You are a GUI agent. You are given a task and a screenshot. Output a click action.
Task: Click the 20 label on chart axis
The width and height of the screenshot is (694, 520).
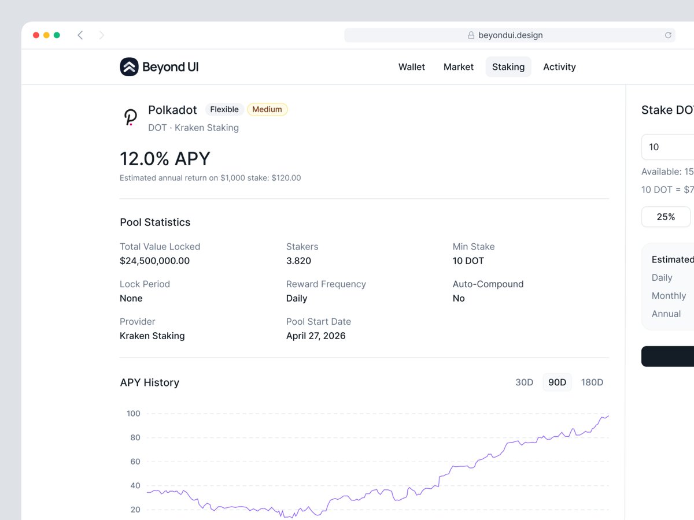tap(135, 510)
